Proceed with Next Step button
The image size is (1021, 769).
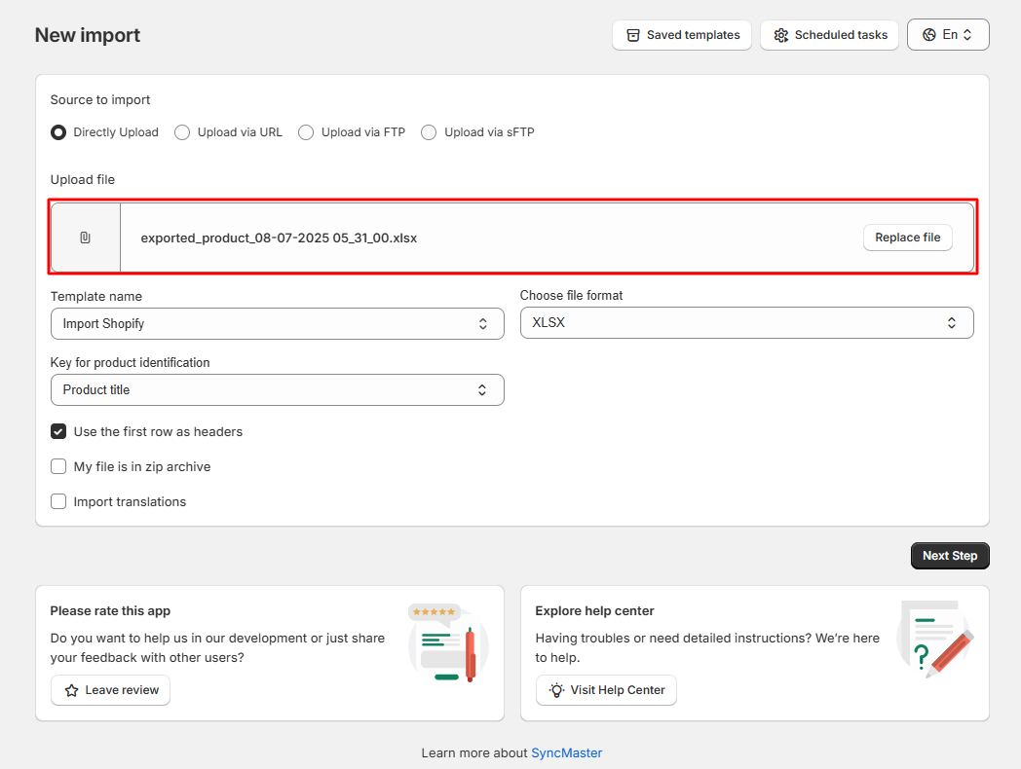click(x=950, y=556)
